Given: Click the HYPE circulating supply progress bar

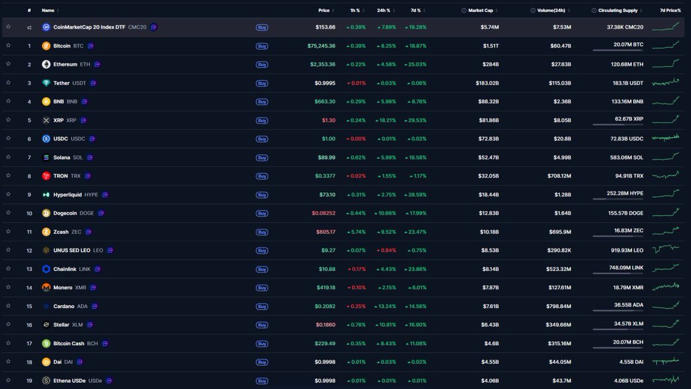Looking at the screenshot, I should tap(618, 199).
